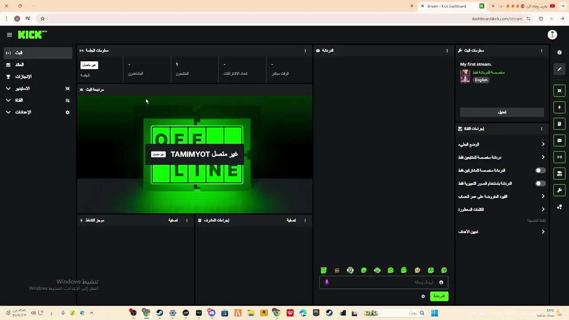Image resolution: width=569 pixels, height=320 pixels.
Task: Click the info icon in the right sidebar
Action: click(x=559, y=52)
